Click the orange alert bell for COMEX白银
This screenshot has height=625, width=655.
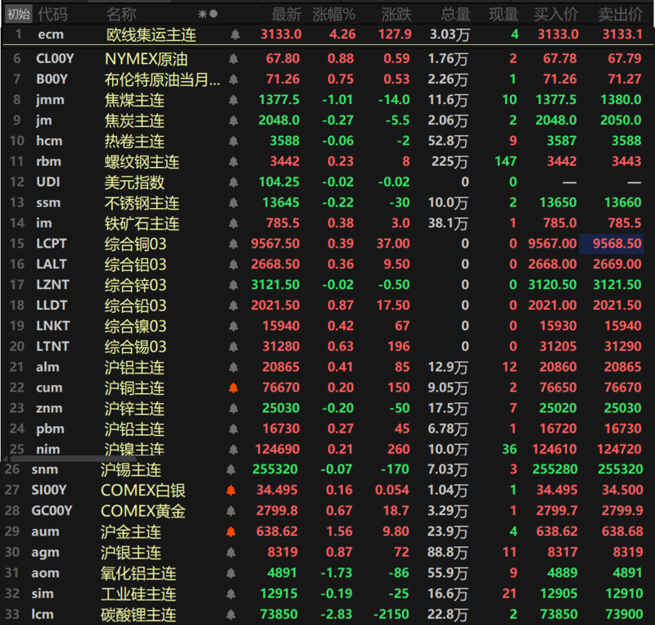coord(231,491)
